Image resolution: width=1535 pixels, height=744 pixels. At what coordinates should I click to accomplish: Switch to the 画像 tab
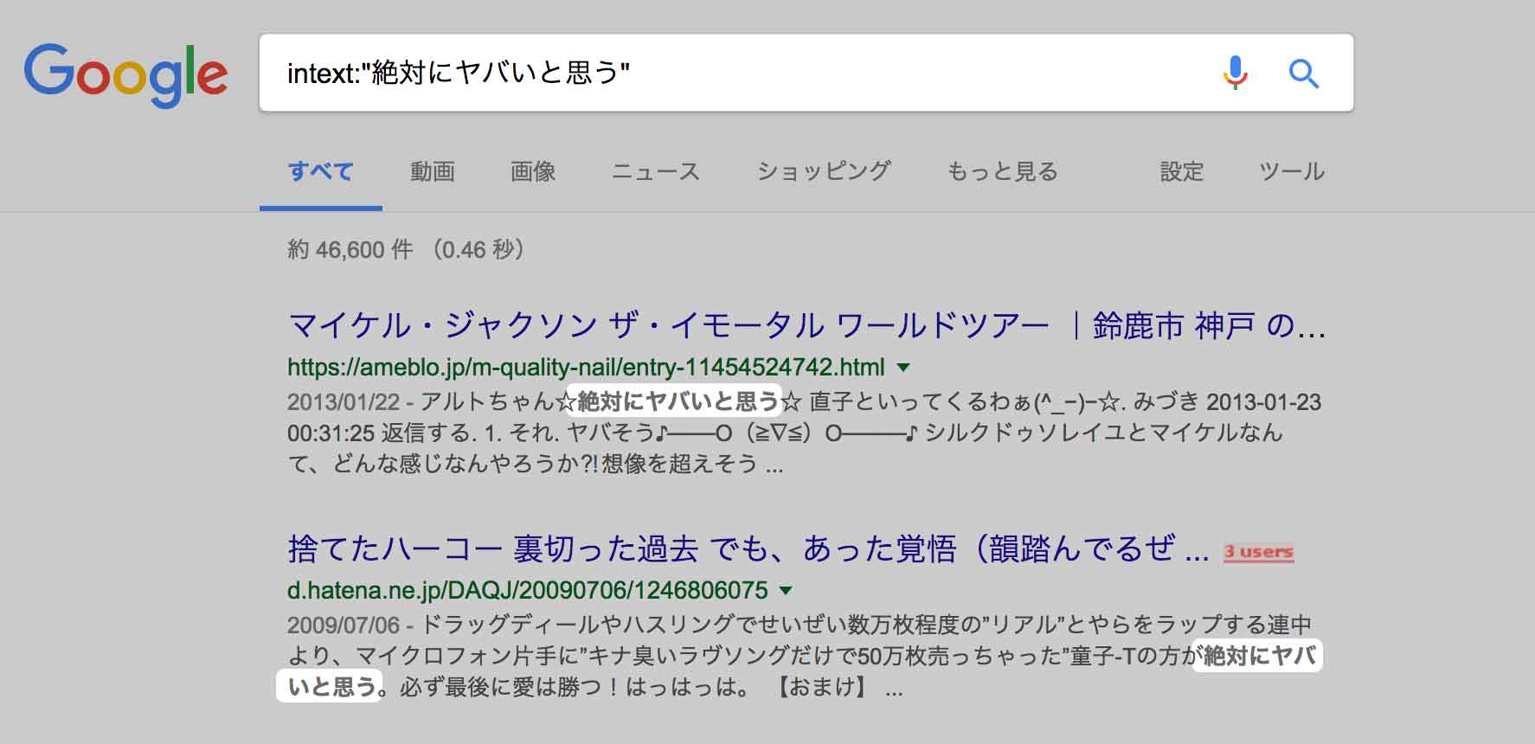tap(533, 171)
